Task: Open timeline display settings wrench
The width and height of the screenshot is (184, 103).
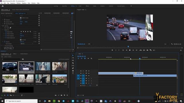Action: pos(91,58)
